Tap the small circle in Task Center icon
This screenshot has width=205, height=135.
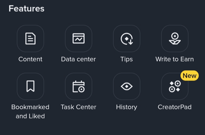coord(81,89)
